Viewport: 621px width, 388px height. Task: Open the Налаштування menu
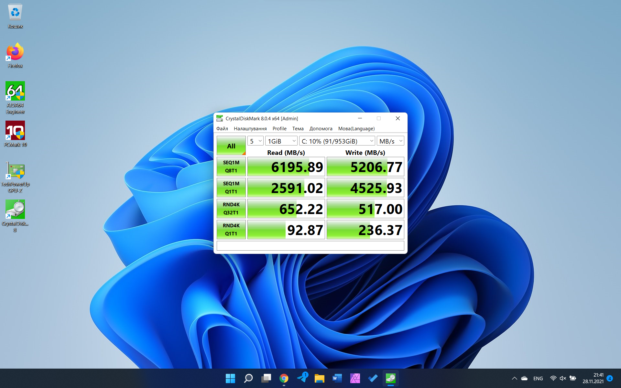(x=250, y=129)
